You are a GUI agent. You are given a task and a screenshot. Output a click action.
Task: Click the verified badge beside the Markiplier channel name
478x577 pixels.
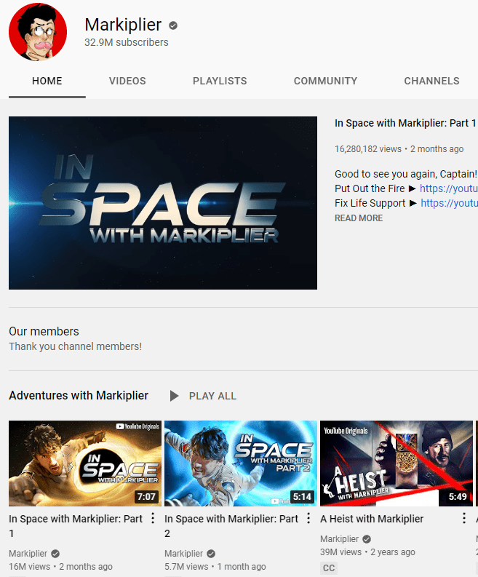click(x=173, y=25)
